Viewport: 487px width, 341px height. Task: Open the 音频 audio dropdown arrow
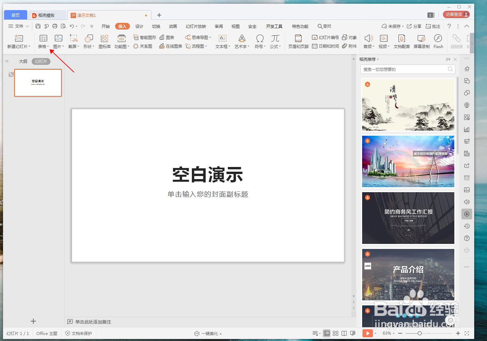click(373, 46)
